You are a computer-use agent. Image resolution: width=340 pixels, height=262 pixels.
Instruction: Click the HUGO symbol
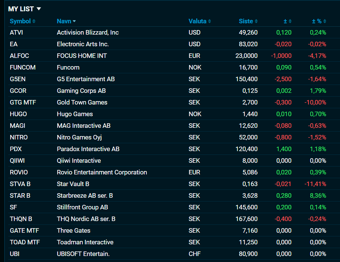[18, 114]
